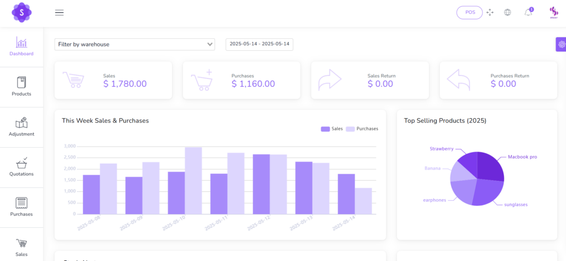Open Adjustment in the sidebar
Viewport: 566px width, 261px height.
(x=22, y=127)
